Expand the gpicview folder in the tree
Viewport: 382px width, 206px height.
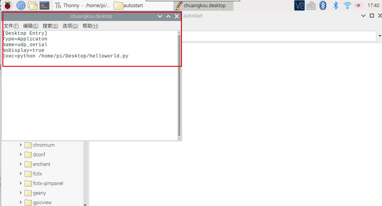coord(21,202)
